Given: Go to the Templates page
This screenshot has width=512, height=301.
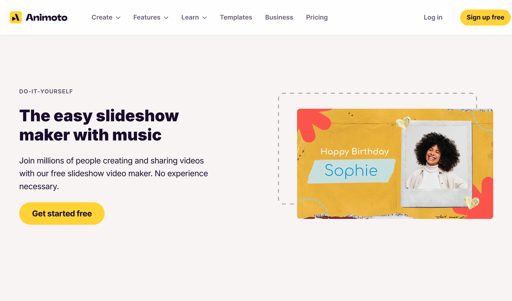Looking at the screenshot, I should click(236, 17).
